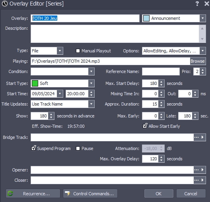Screen dimensions: 210x202
Task: Click the Playing file path field
Action: (x=110, y=61)
